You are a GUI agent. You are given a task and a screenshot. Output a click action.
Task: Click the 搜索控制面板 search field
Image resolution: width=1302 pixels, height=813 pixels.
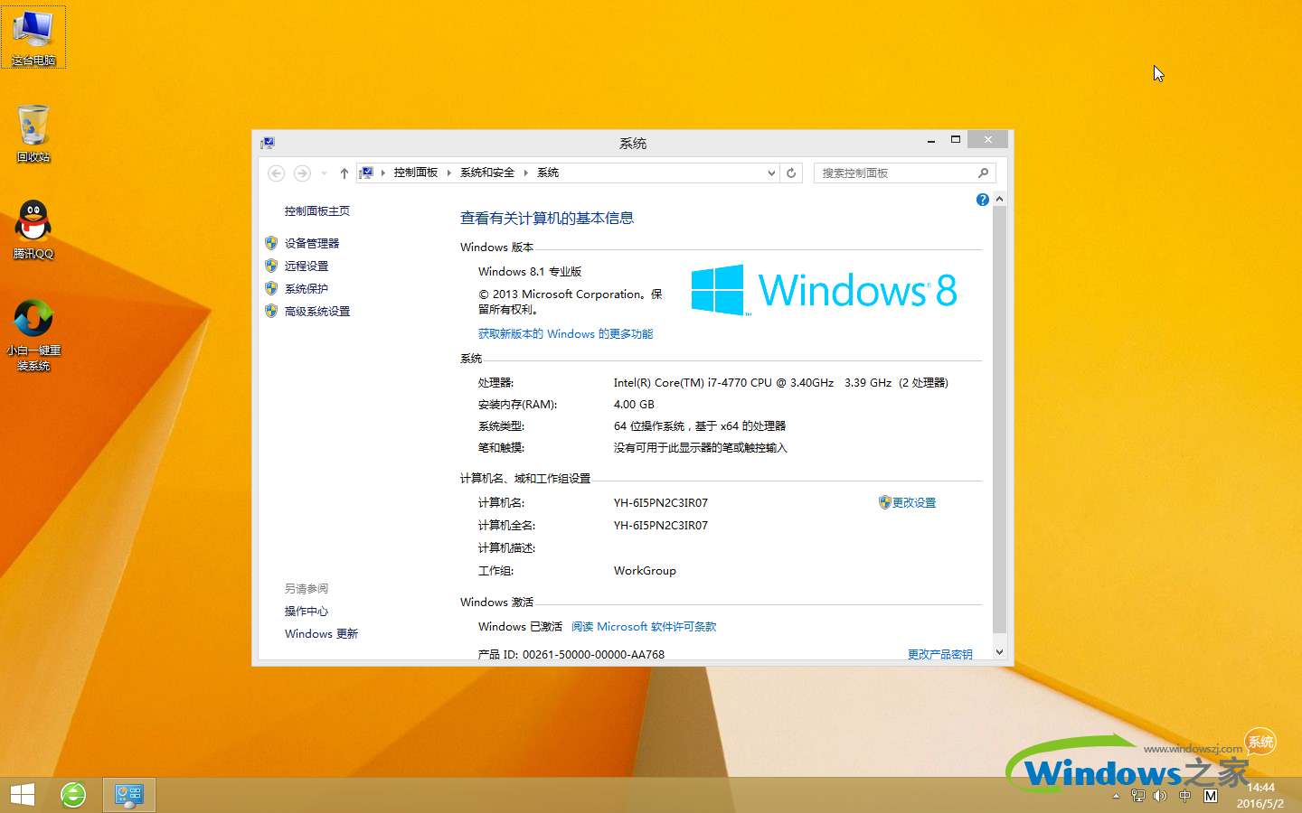895,173
